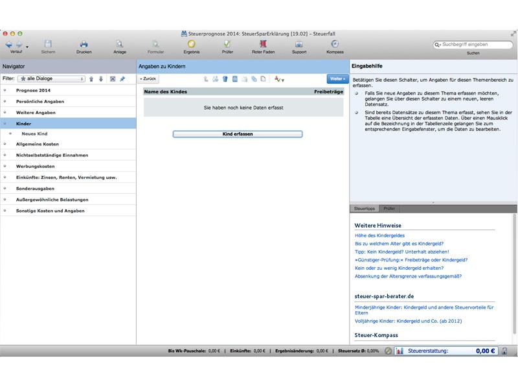The height and width of the screenshot is (389, 518).
Task: Click the calculator icon in dialog toolbar
Action: pos(235,78)
